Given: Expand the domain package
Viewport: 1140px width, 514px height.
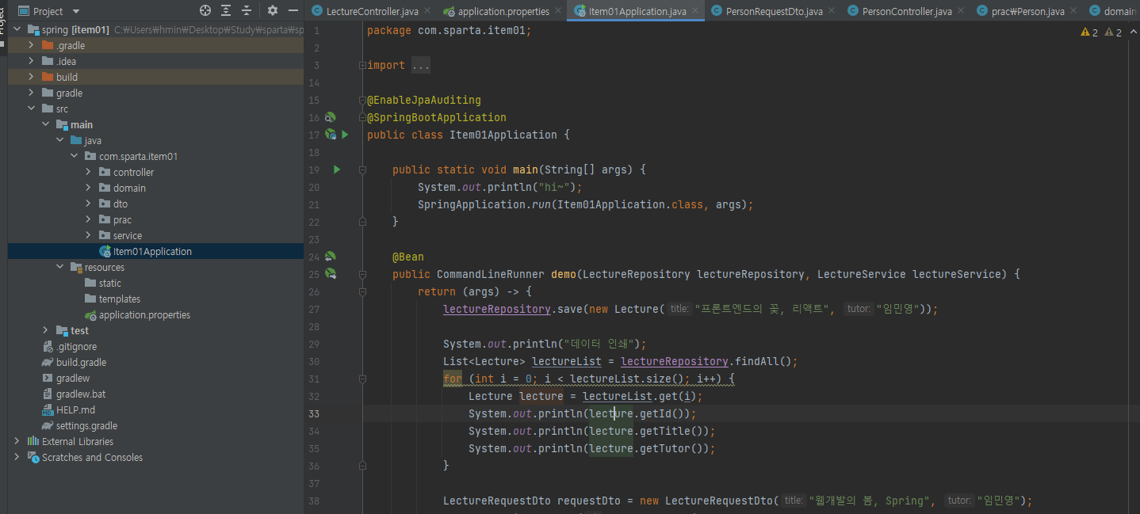Looking at the screenshot, I should (x=89, y=188).
